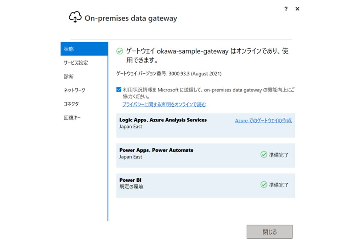This screenshot has height=248, width=356.
Task: Select the 状態 tab in sidebar
Action: click(84, 49)
